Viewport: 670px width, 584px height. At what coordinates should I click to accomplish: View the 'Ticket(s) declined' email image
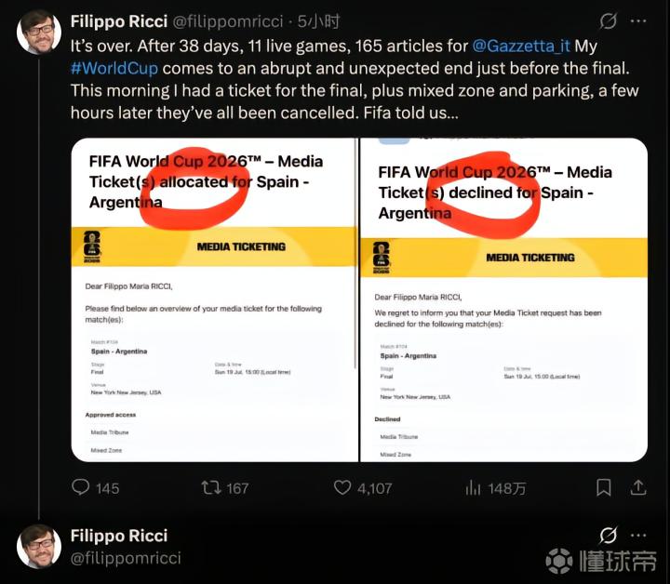click(504, 299)
